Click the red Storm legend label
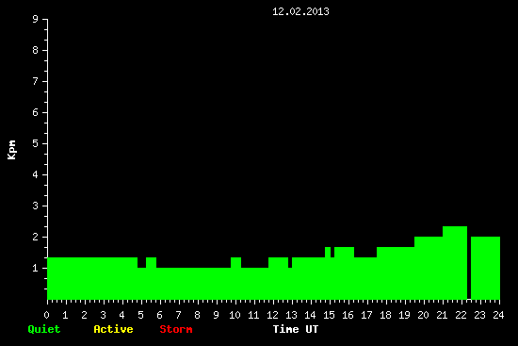 [x=176, y=329]
